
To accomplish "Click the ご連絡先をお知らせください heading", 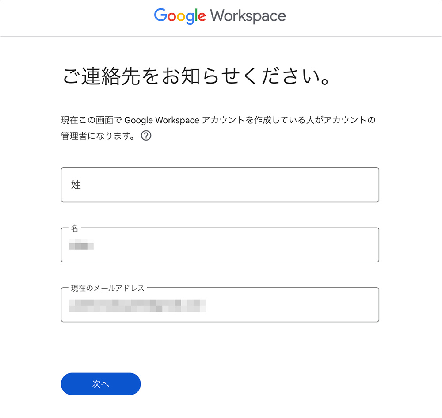I will [196, 76].
